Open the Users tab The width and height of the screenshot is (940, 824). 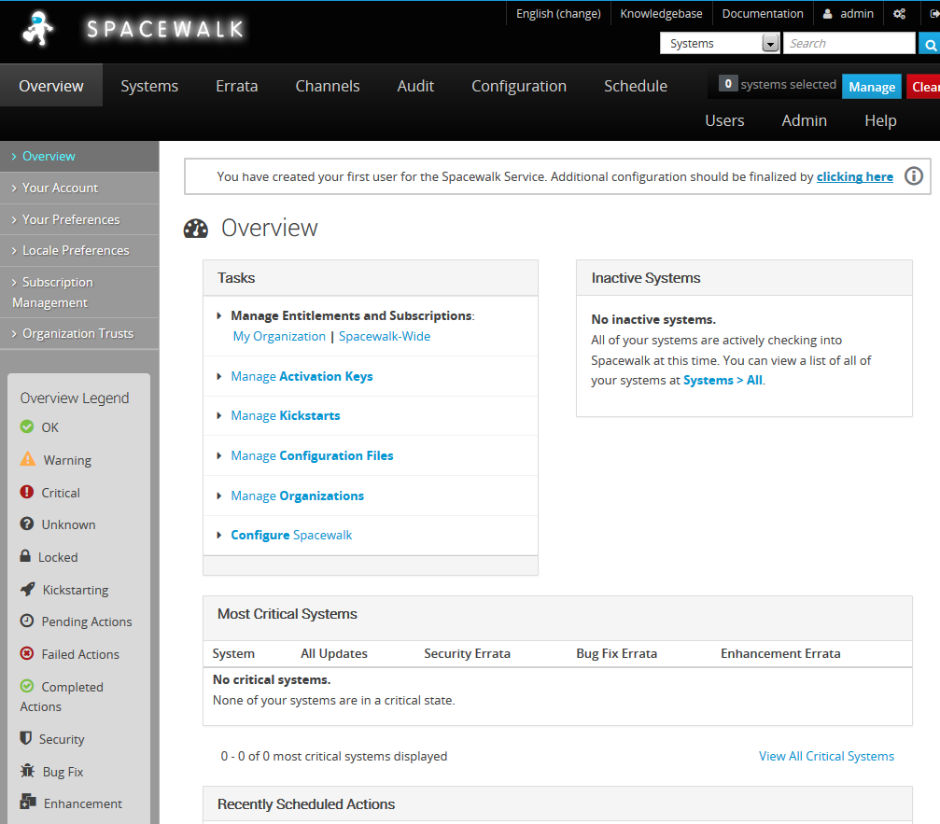724,120
